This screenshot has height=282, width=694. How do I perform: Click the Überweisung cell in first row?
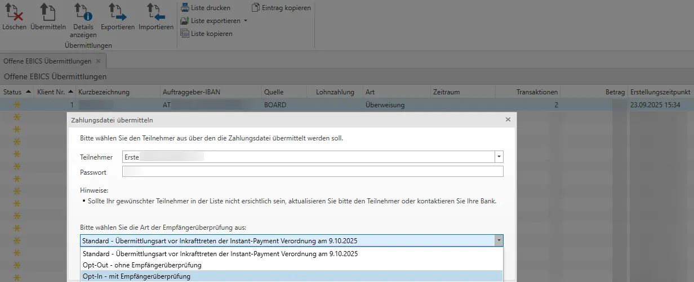pyautogui.click(x=396, y=104)
